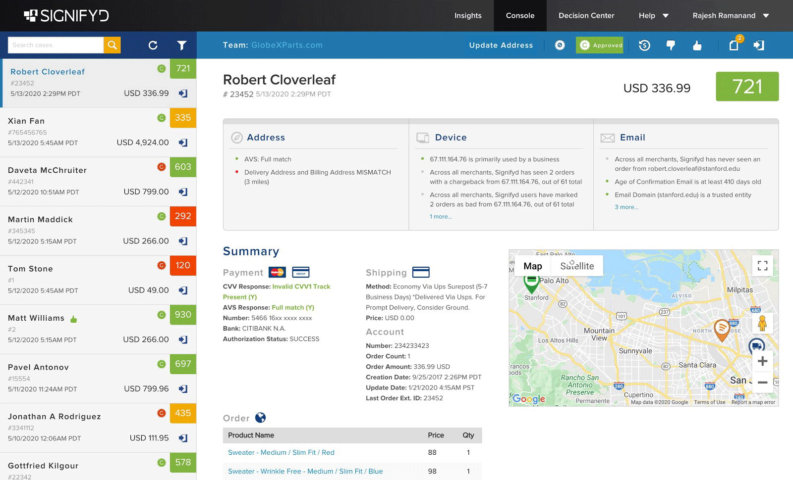Give the case a thumbs up
793x480 pixels.
(697, 46)
